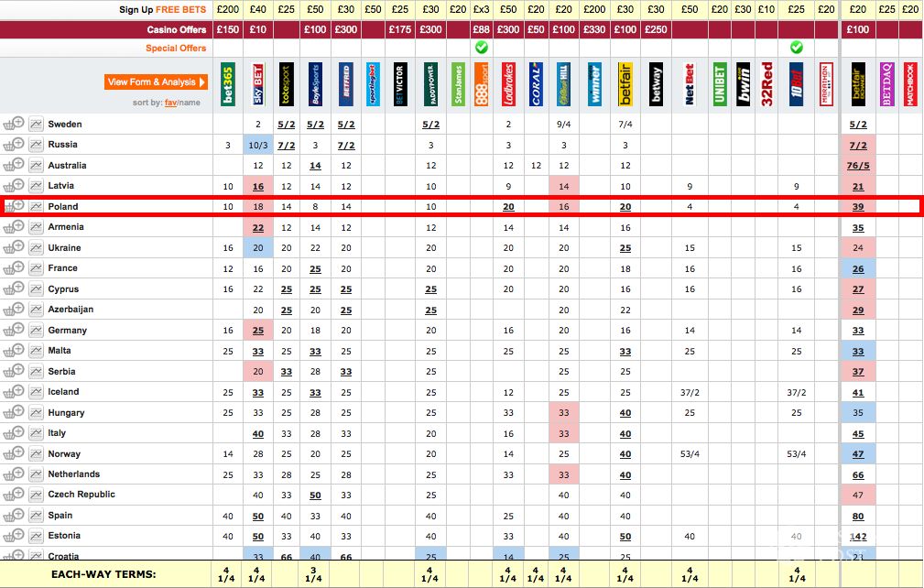Add Ukraine to betslip basket icon
Image resolution: width=924 pixels, height=588 pixels.
tap(14, 247)
